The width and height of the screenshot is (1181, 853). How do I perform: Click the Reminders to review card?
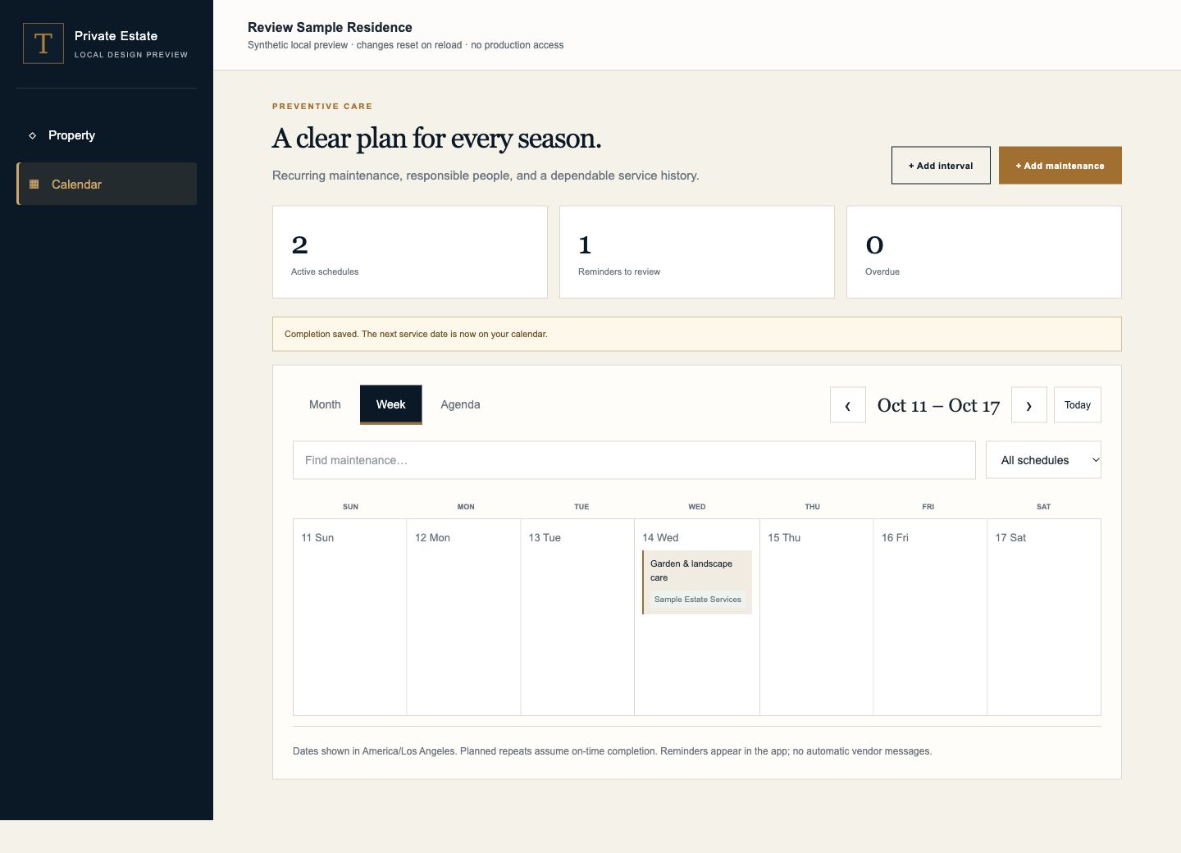[x=697, y=252]
